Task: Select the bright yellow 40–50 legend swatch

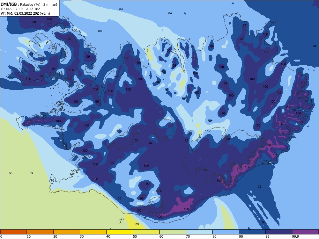Action: (x=120, y=232)
